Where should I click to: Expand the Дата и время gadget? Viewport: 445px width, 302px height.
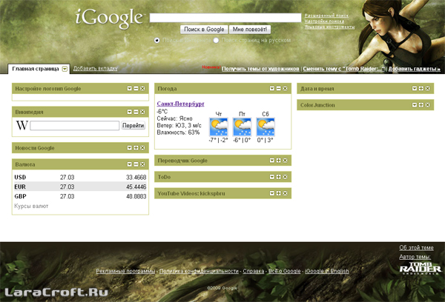tap(421, 89)
